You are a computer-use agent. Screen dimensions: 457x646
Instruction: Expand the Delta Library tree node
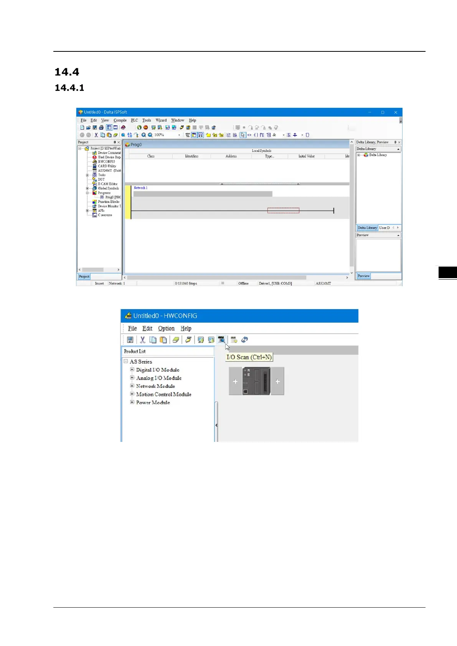[x=359, y=155]
